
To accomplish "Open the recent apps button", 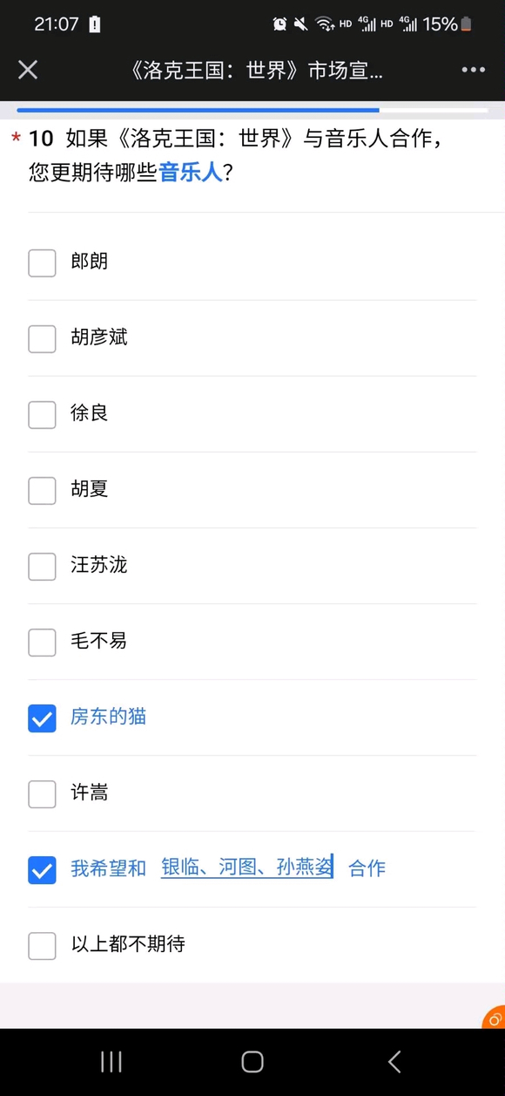I will pyautogui.click(x=111, y=1061).
